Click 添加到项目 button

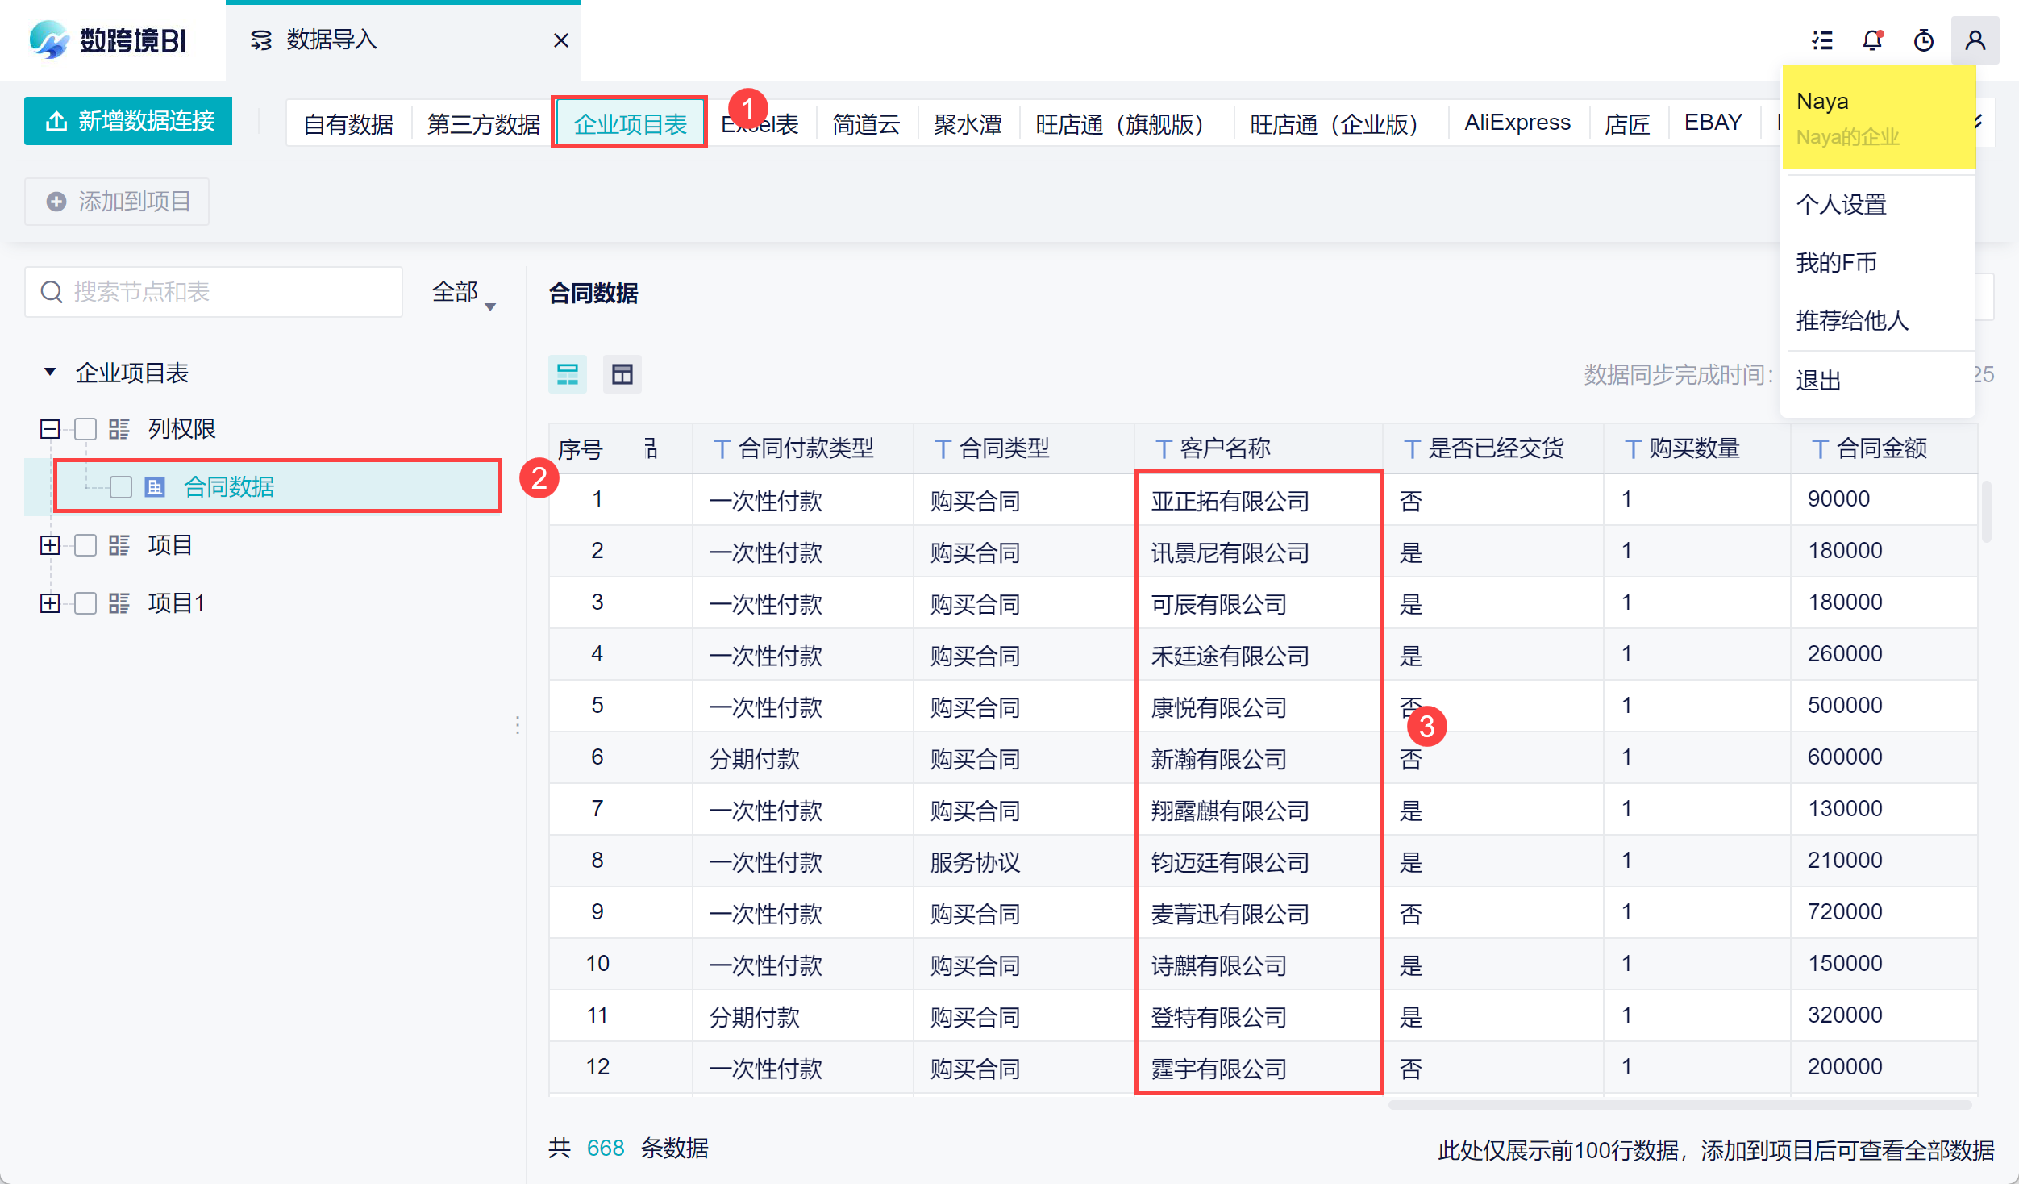click(117, 201)
